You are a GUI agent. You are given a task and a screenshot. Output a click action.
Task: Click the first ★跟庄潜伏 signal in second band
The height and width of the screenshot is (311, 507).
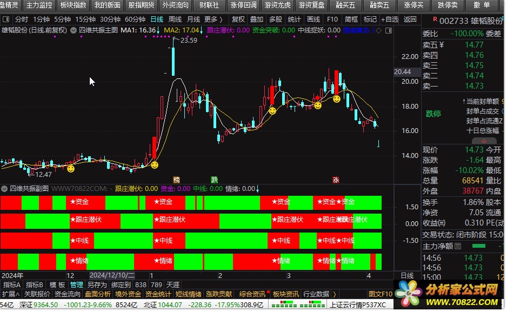point(86,220)
